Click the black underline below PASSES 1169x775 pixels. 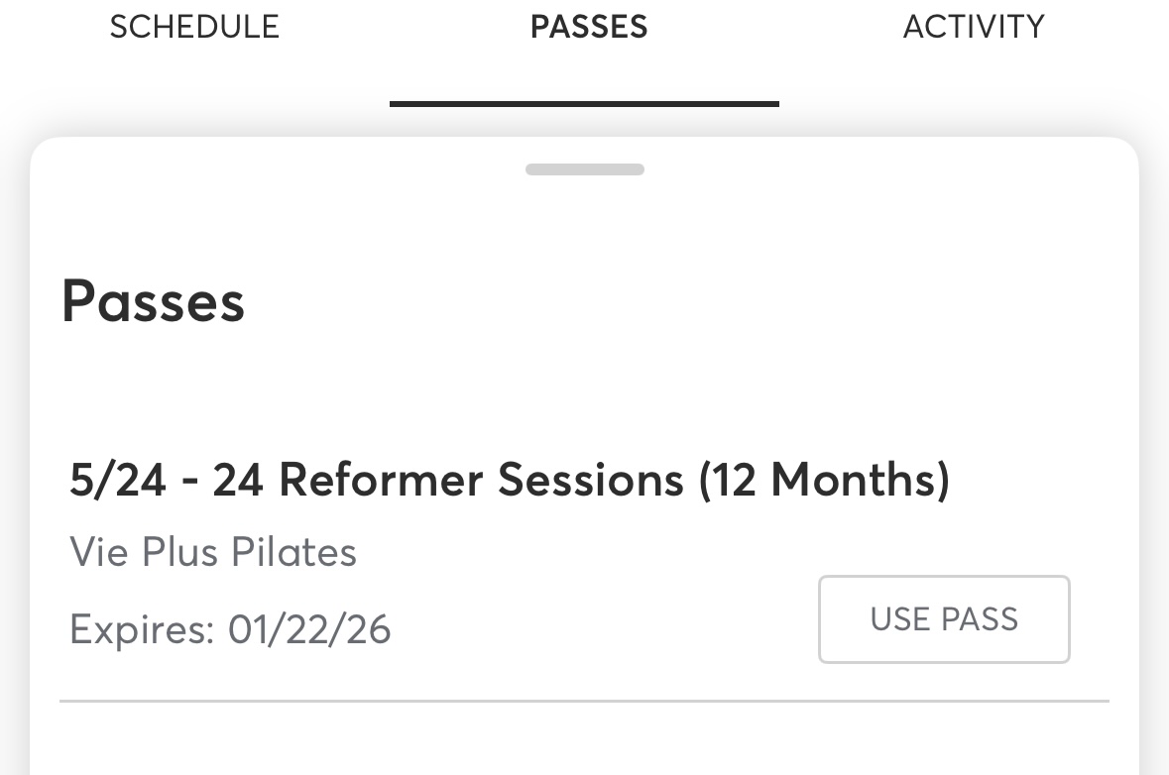584,103
